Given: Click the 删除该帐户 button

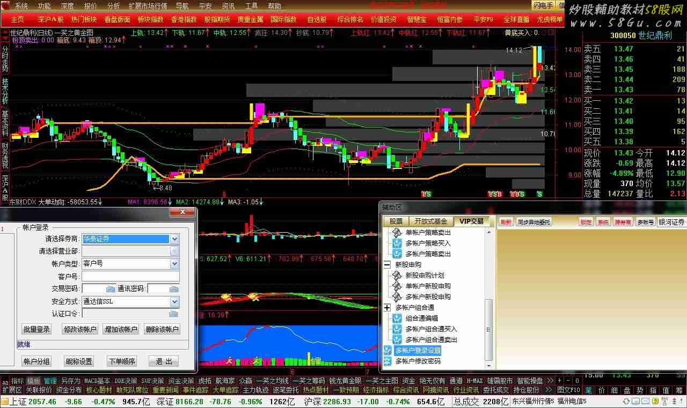Looking at the screenshot, I should pyautogui.click(x=162, y=329).
